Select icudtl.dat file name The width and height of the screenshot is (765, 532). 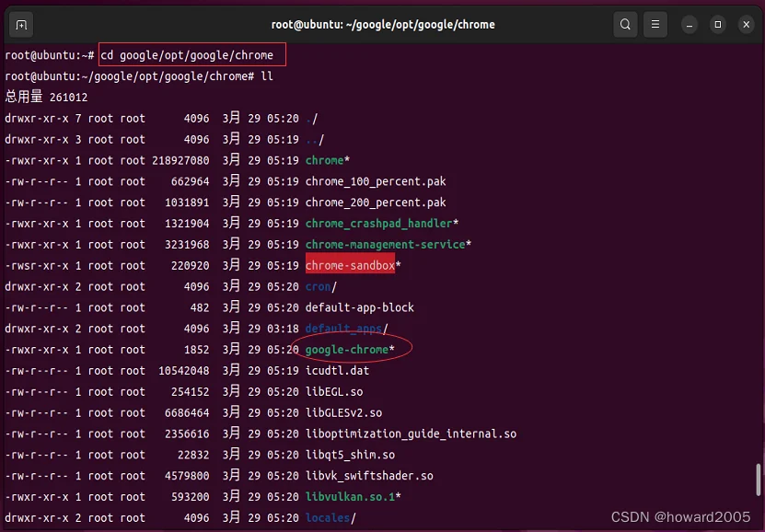tap(337, 370)
